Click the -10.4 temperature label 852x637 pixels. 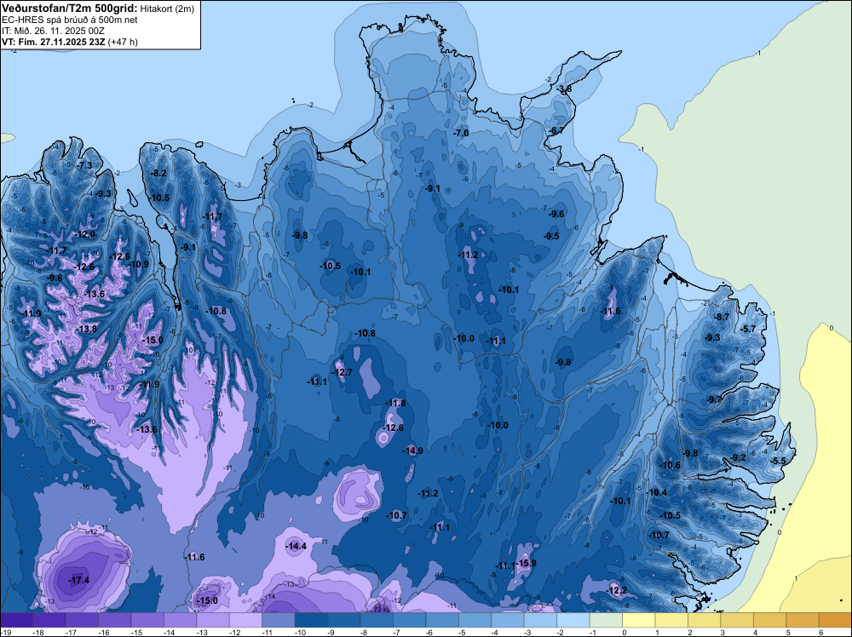[657, 492]
